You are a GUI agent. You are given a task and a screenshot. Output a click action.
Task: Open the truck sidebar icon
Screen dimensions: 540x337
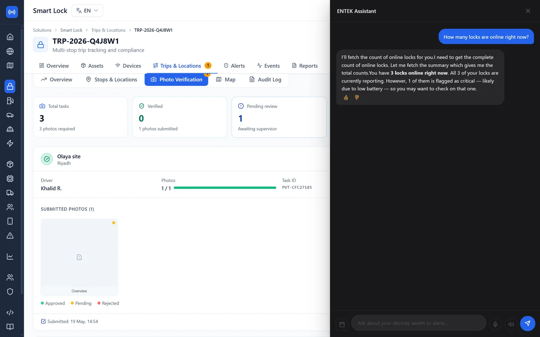[x=10, y=193]
